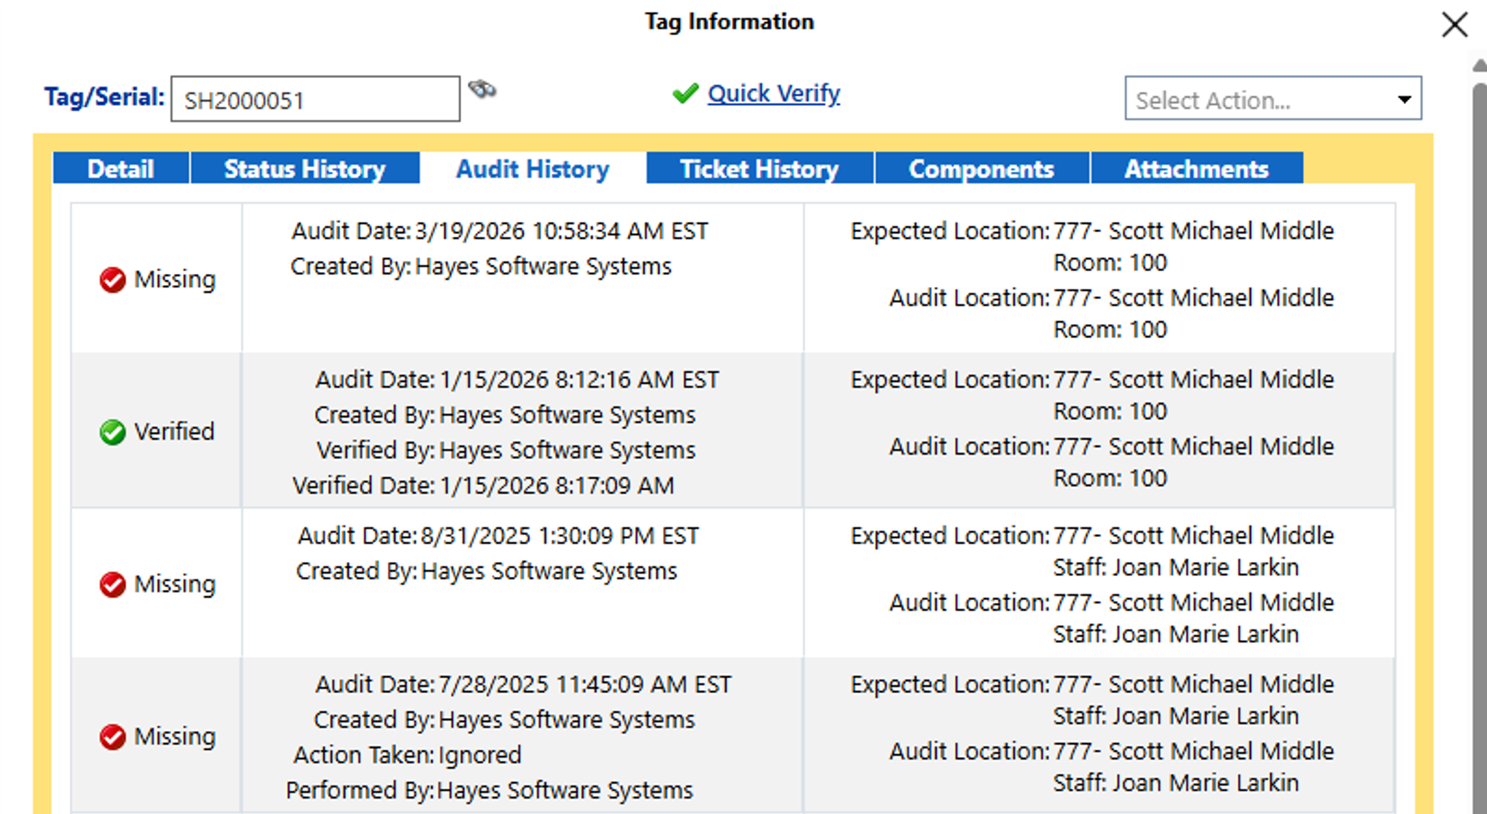Viewport: 1487px width, 814px height.
Task: Click the Tag Information title
Action: [729, 22]
